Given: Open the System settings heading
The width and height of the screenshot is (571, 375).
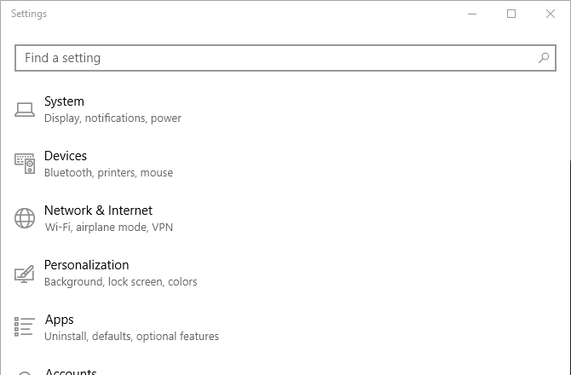Looking at the screenshot, I should pos(64,101).
